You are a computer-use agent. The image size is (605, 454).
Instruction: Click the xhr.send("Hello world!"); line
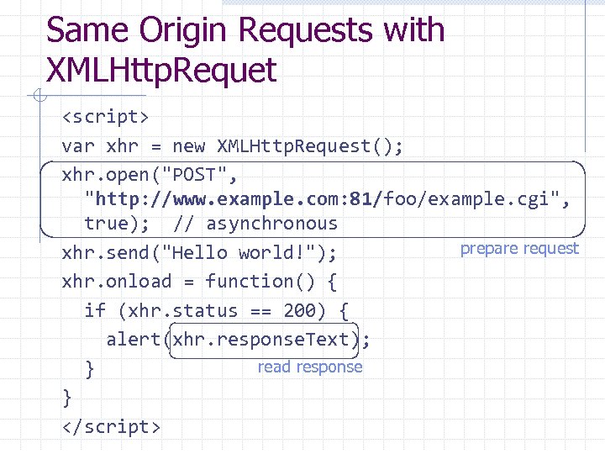pos(199,253)
